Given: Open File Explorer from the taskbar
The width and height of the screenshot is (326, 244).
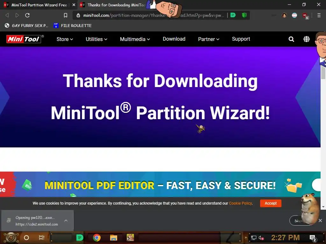Looking at the screenshot, I should tap(114, 238).
